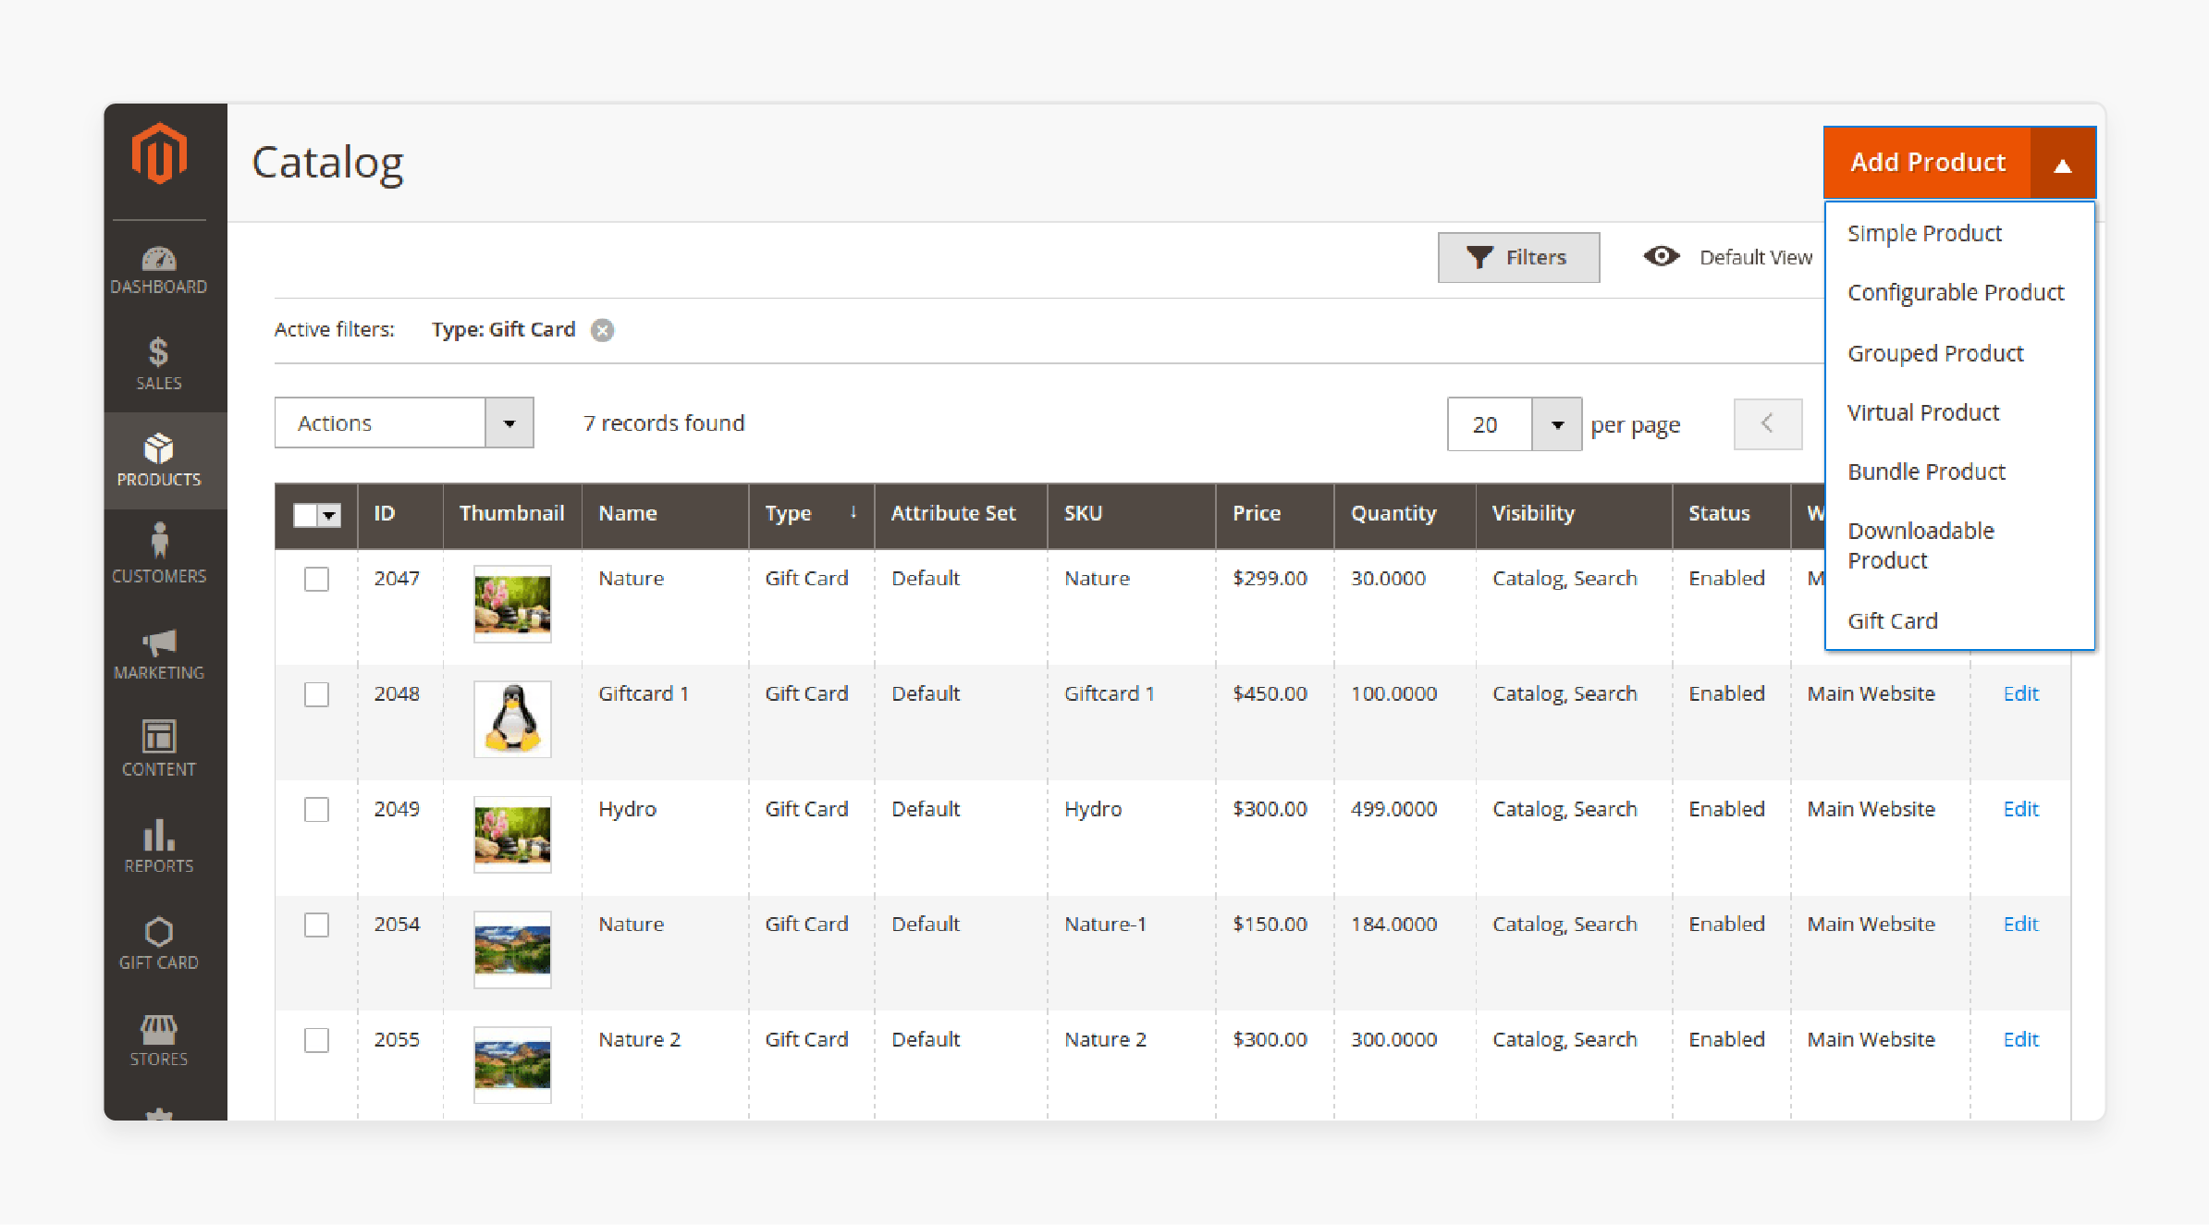Screen dimensions: 2209x1225
Task: Open thumbnail of Hydro product
Action: 512,835
